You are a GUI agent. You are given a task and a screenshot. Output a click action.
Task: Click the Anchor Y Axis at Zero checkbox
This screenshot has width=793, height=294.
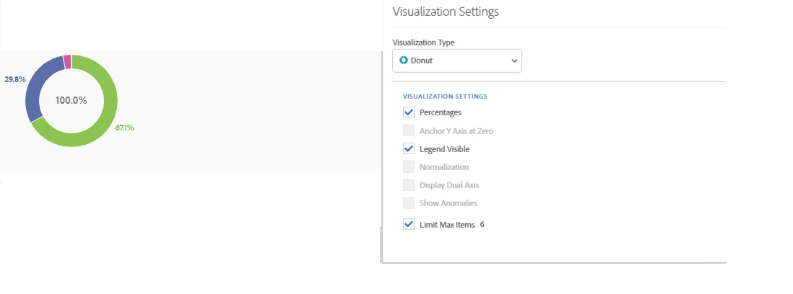[x=409, y=131]
